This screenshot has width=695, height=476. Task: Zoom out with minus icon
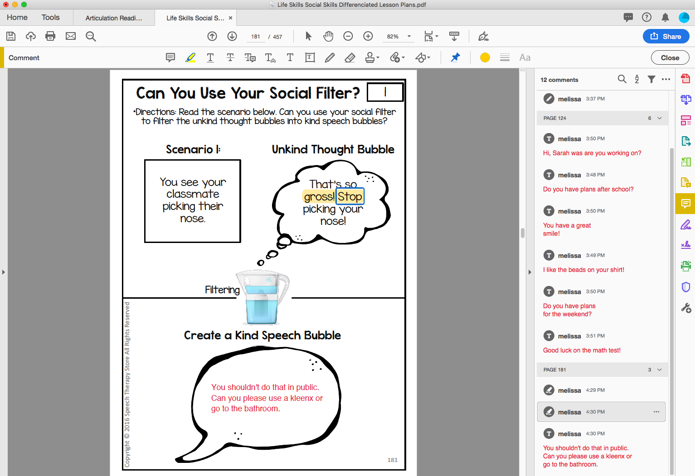348,36
